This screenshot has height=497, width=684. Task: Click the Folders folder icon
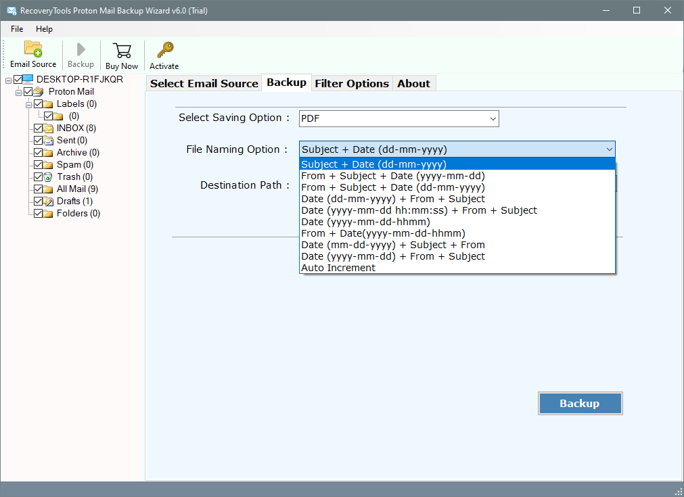point(49,214)
